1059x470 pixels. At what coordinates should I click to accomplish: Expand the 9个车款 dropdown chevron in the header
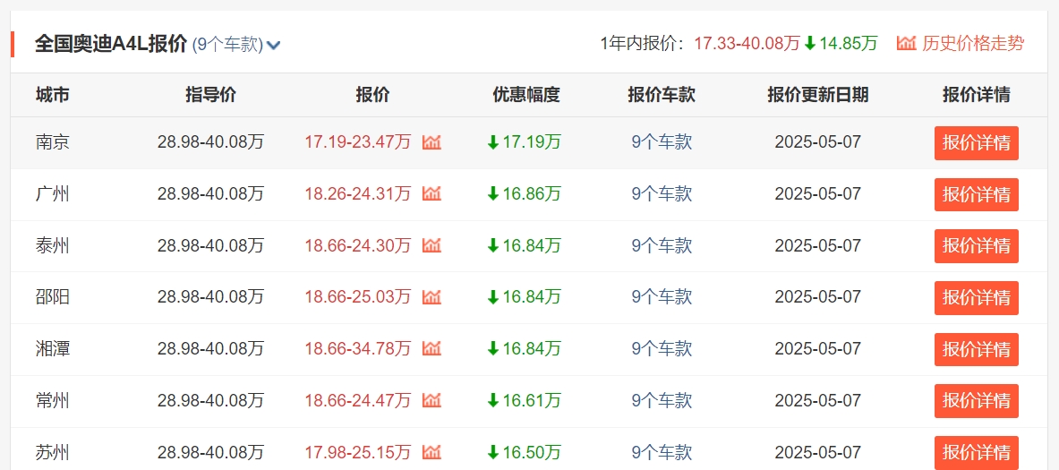[x=274, y=46]
